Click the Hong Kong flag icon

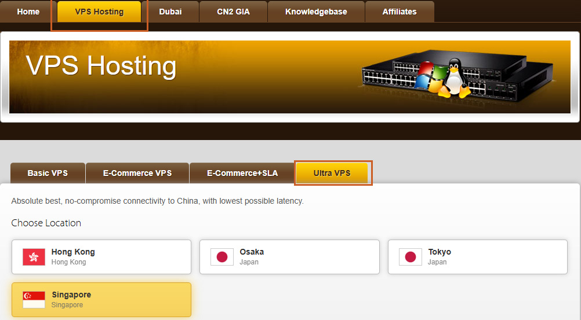tap(34, 257)
